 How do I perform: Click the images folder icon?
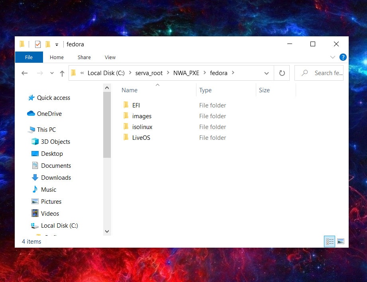coord(126,116)
